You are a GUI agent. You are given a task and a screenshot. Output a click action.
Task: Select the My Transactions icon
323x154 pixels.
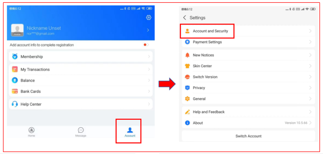(15, 69)
